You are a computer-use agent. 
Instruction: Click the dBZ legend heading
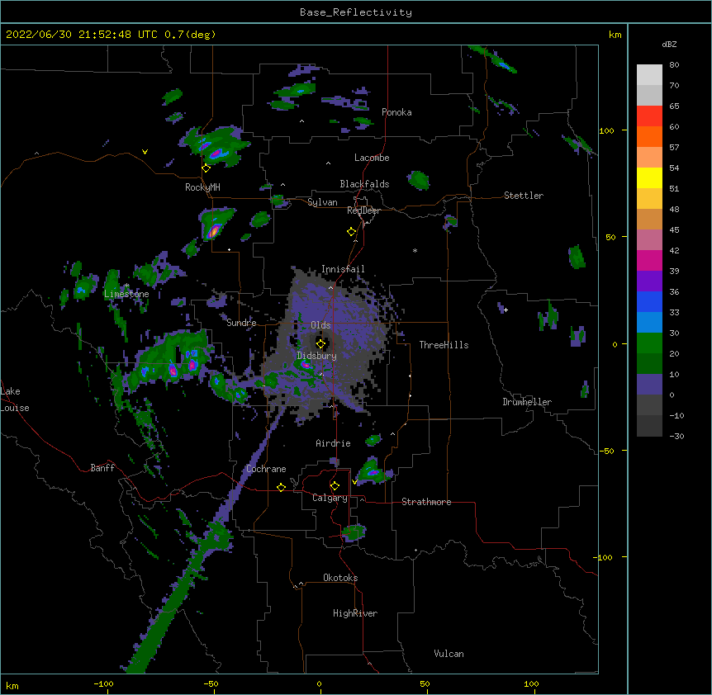[669, 45]
